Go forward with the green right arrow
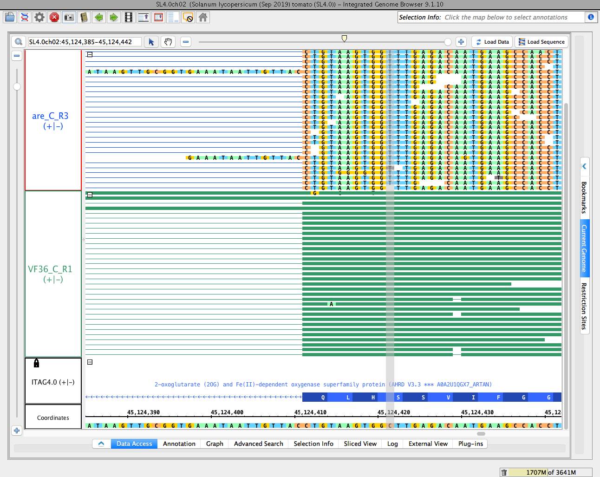This screenshot has width=600, height=477. coord(114,18)
